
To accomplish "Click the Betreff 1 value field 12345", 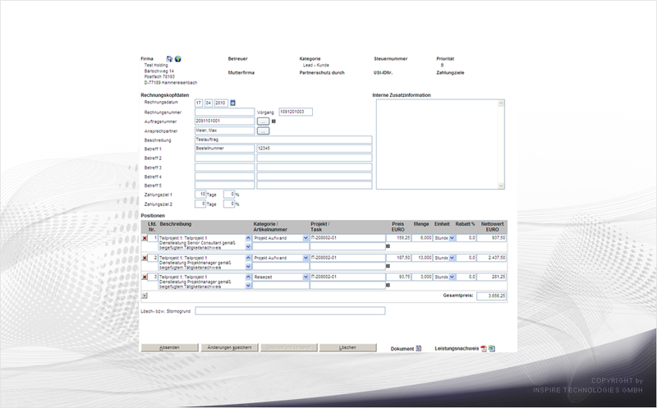I will pos(315,149).
